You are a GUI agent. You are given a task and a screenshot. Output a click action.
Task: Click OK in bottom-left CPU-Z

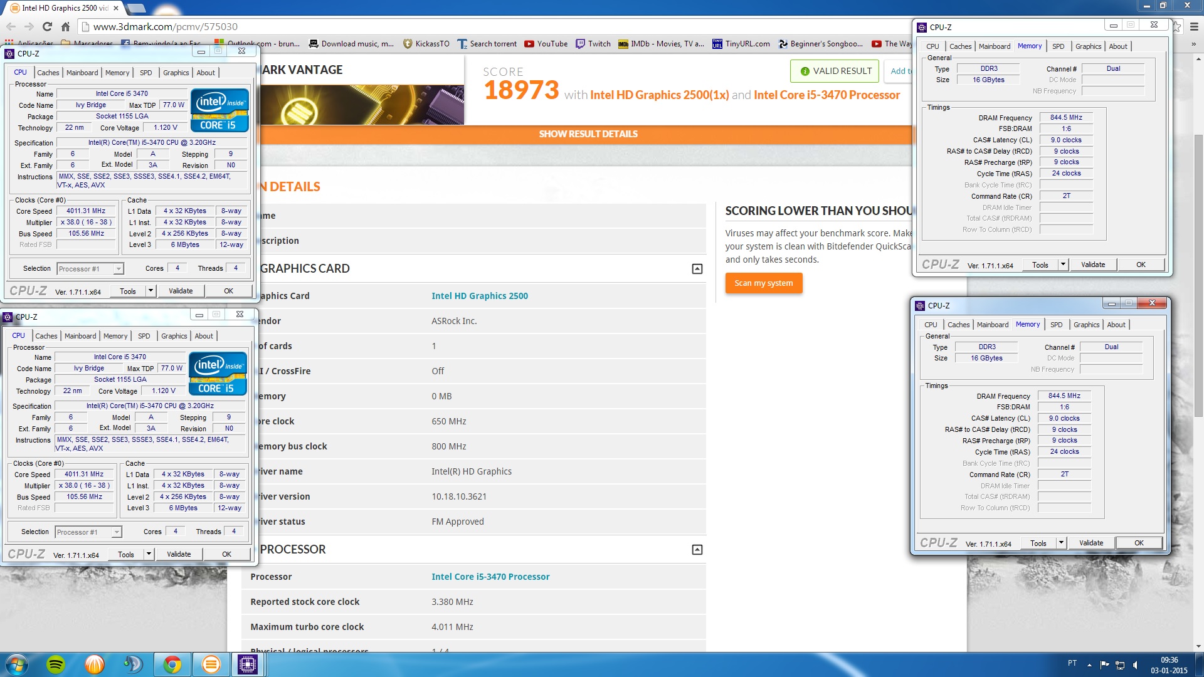[227, 554]
